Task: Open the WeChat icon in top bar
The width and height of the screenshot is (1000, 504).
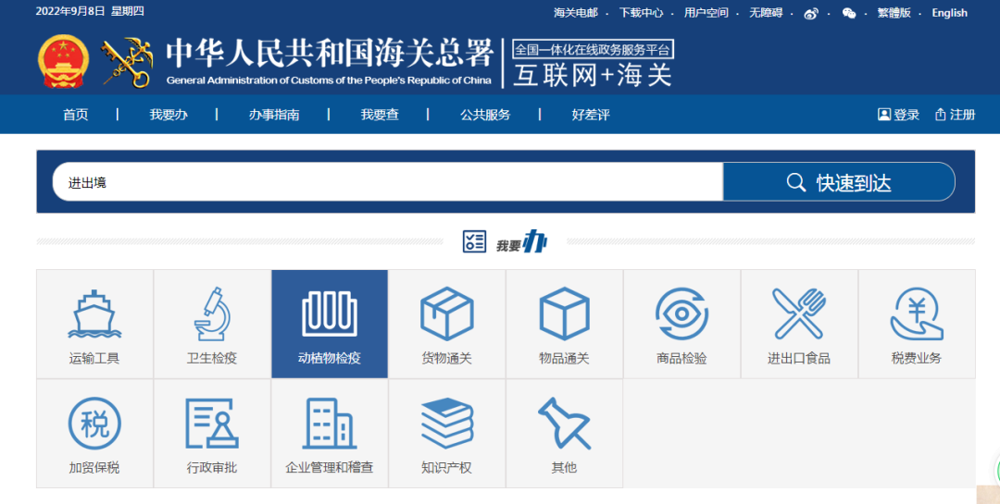Action: tap(849, 13)
